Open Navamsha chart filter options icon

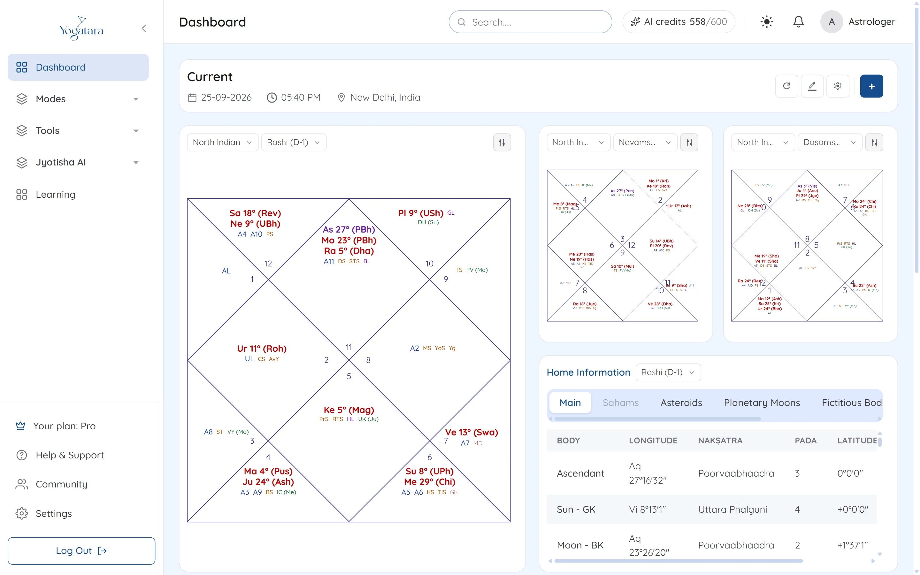(689, 142)
